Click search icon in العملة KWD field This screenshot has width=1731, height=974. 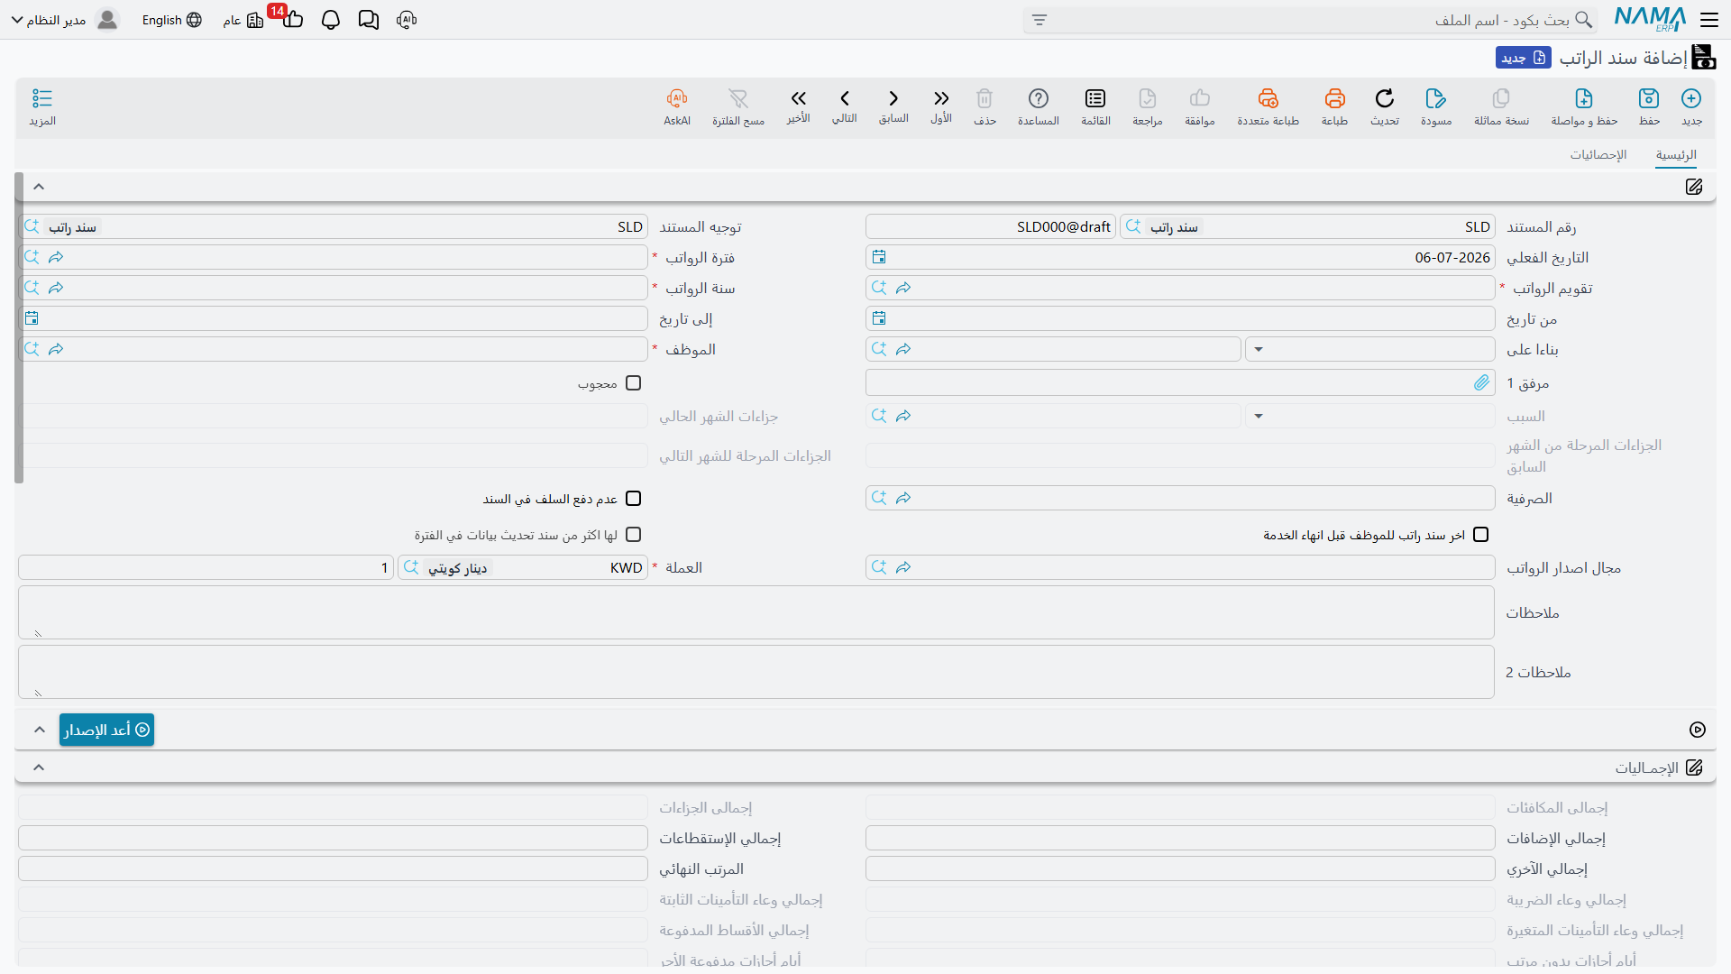coord(411,567)
